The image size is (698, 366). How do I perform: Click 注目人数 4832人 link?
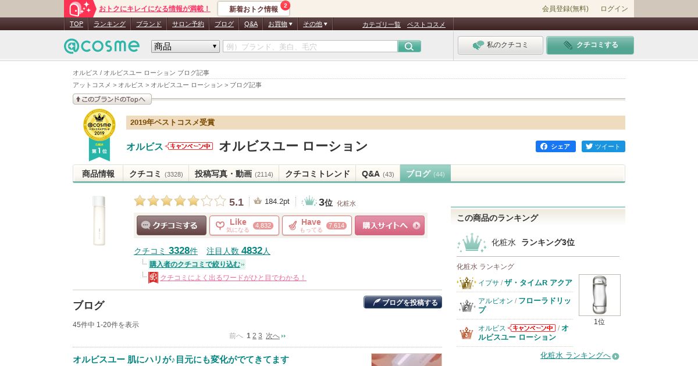tap(238, 251)
